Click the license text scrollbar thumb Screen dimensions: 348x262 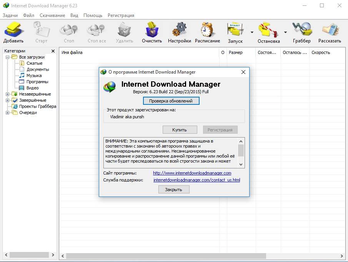tap(241, 151)
